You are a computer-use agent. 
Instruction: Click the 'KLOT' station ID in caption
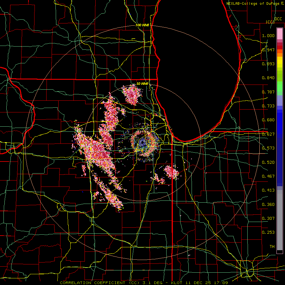pos(177,283)
